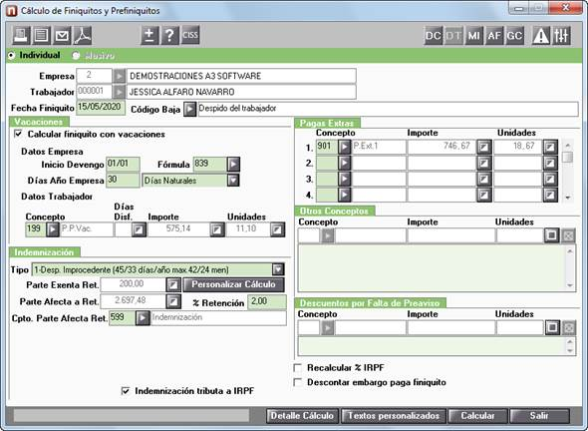The width and height of the screenshot is (588, 431).
Task: Open Pagas Extras row 1 concept selector
Action: pos(344,147)
